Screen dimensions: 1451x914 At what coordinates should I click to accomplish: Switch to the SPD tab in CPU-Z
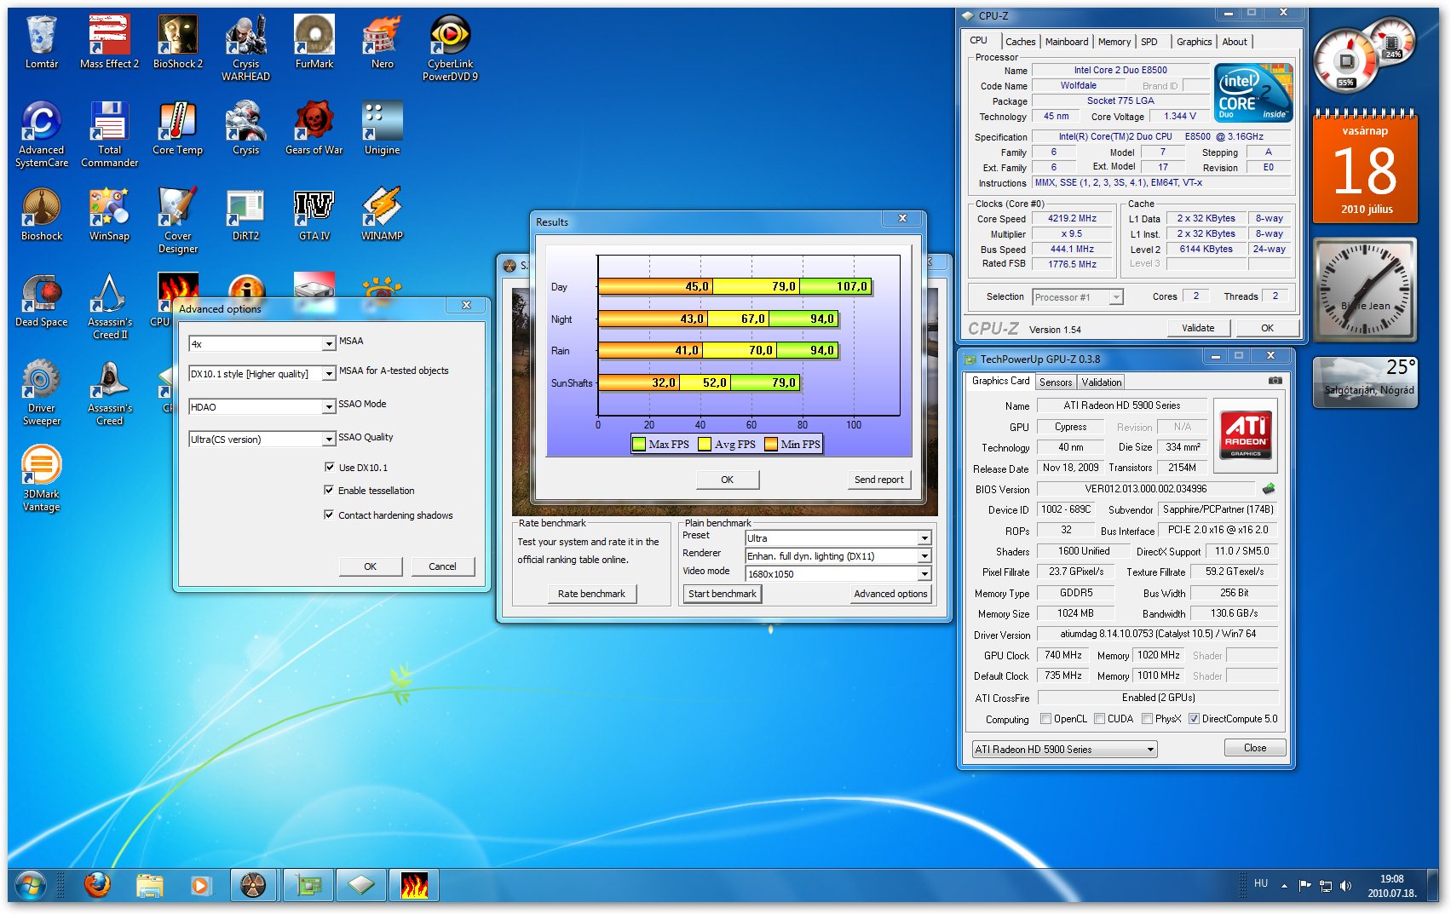pyautogui.click(x=1149, y=42)
